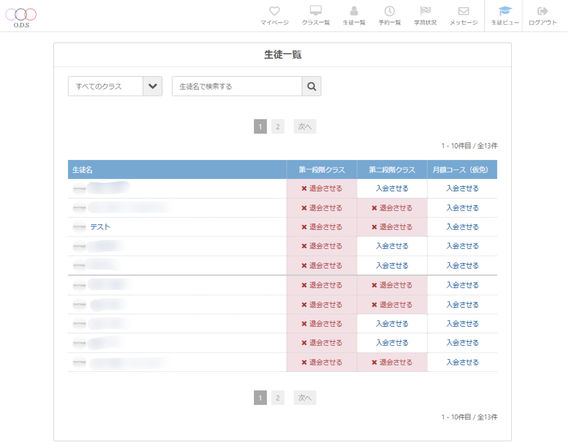This screenshot has height=448, width=568.
Task: Open マイページ heart icon
Action: pyautogui.click(x=274, y=11)
